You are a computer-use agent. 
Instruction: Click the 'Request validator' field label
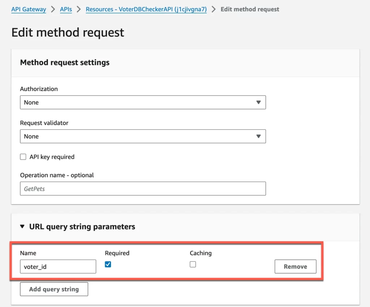click(x=44, y=123)
